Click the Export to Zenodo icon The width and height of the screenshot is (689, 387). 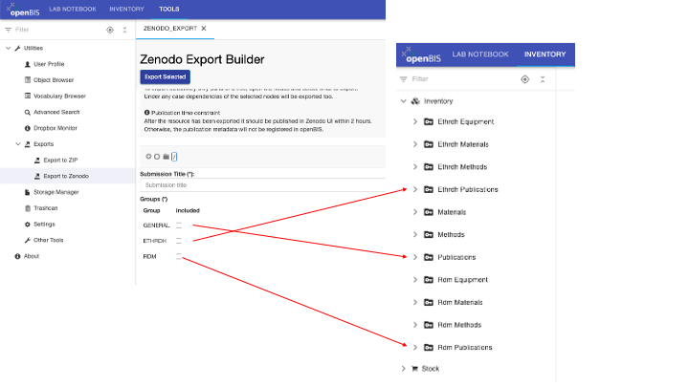pyautogui.click(x=37, y=176)
